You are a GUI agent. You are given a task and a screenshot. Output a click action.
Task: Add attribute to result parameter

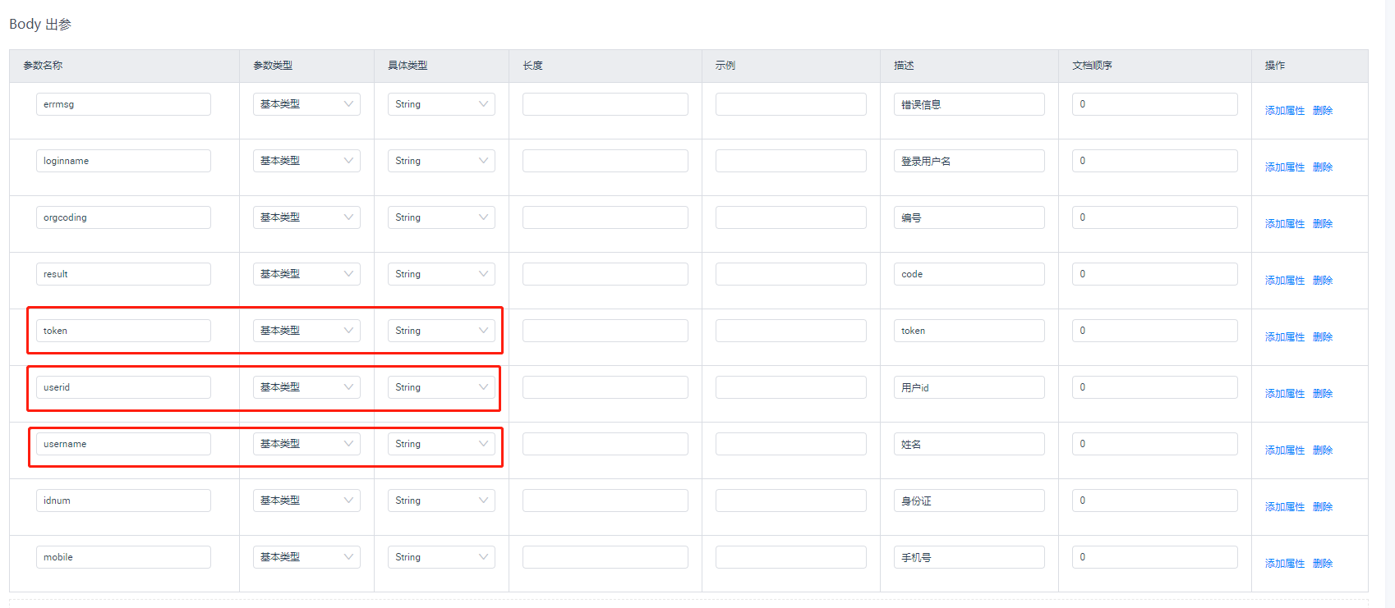(x=1285, y=281)
